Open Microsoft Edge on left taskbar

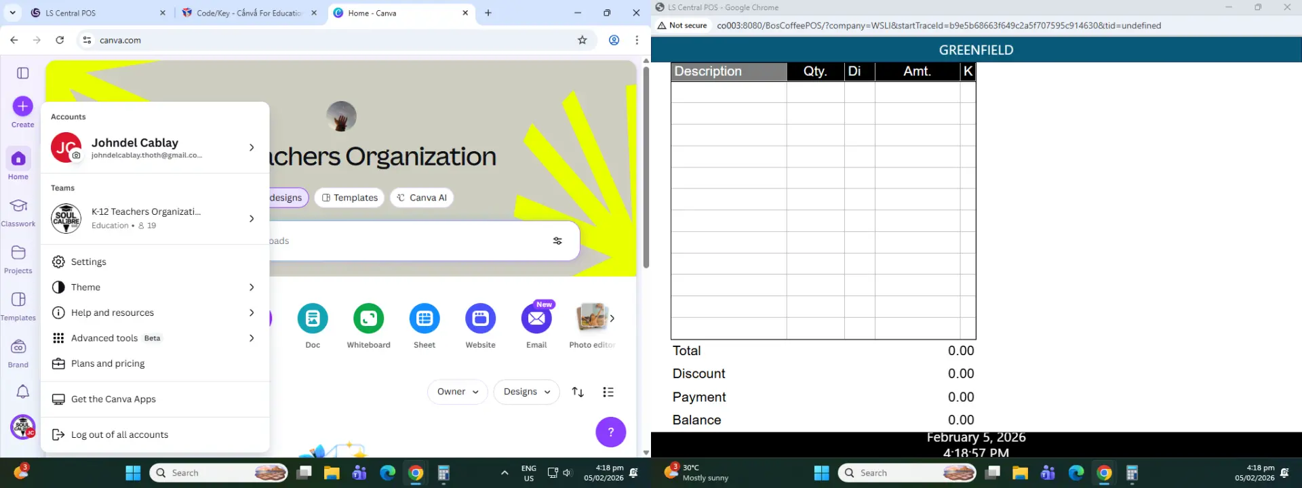388,473
